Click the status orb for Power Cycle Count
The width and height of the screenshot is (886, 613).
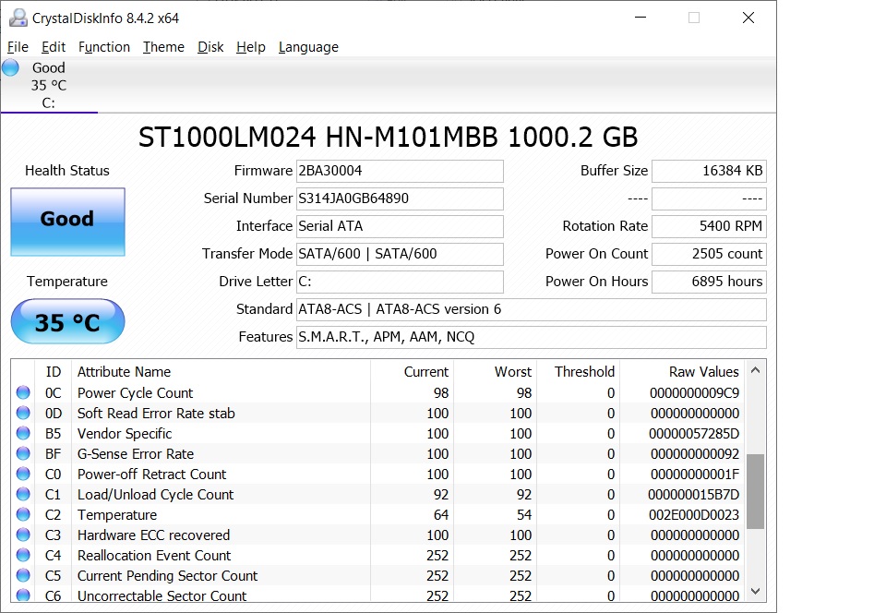(x=23, y=392)
